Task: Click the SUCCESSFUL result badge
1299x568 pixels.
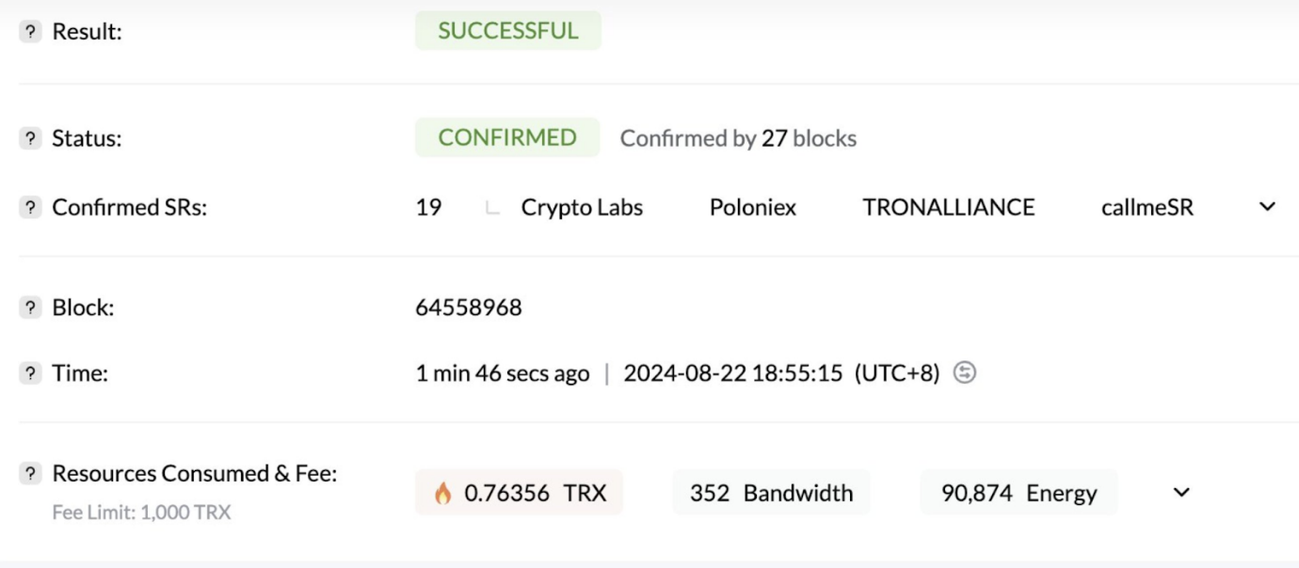Action: (507, 31)
